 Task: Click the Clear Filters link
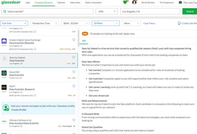149,23
